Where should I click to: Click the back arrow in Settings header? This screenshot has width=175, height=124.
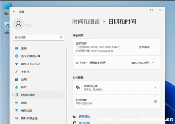[x=14, y=12]
